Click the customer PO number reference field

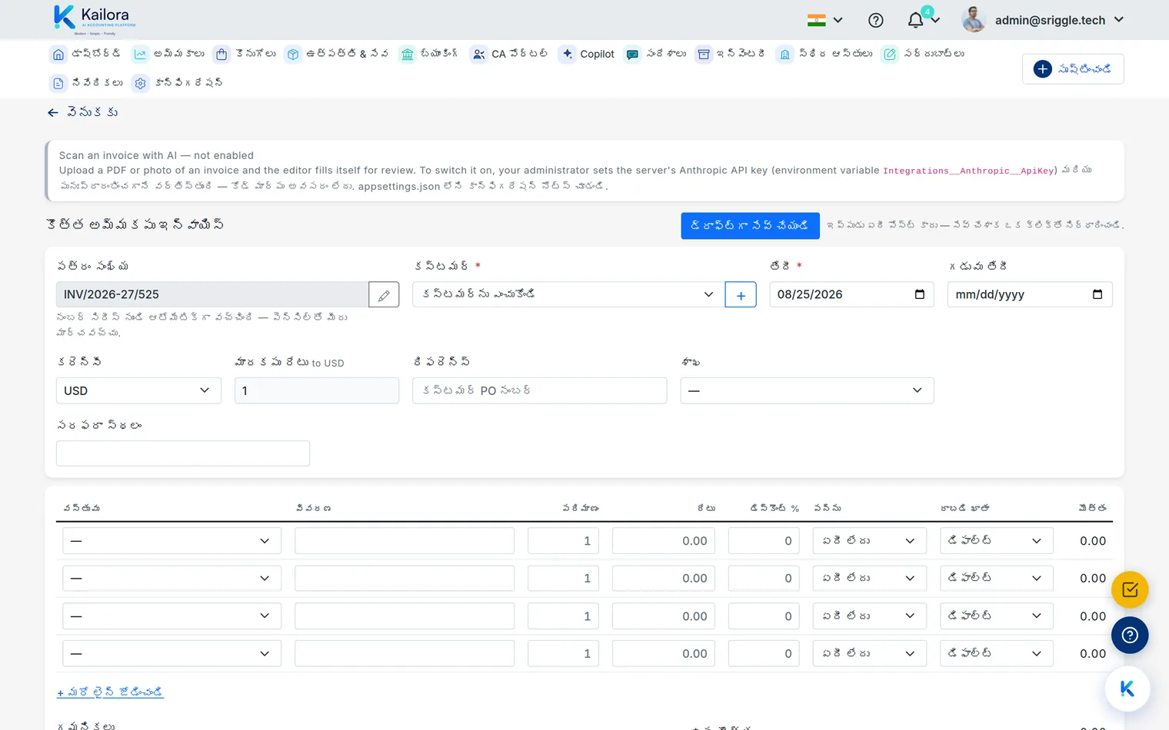[x=539, y=390]
